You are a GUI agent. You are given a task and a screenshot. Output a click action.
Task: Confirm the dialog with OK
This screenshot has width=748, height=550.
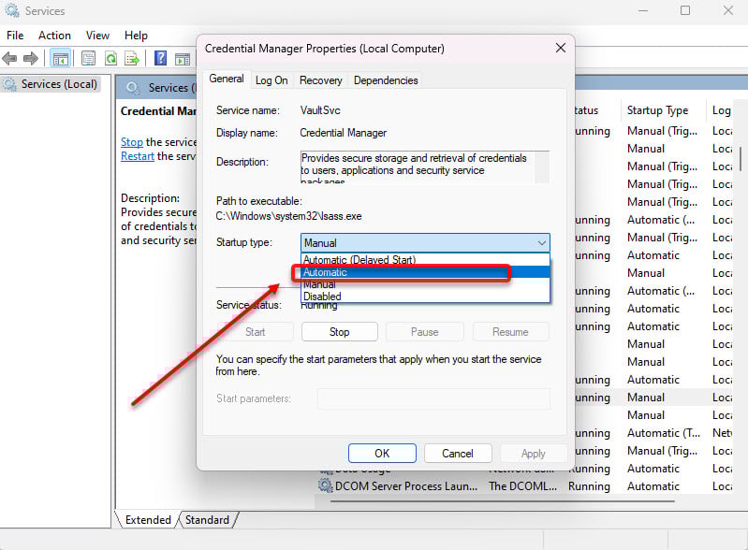tap(382, 454)
